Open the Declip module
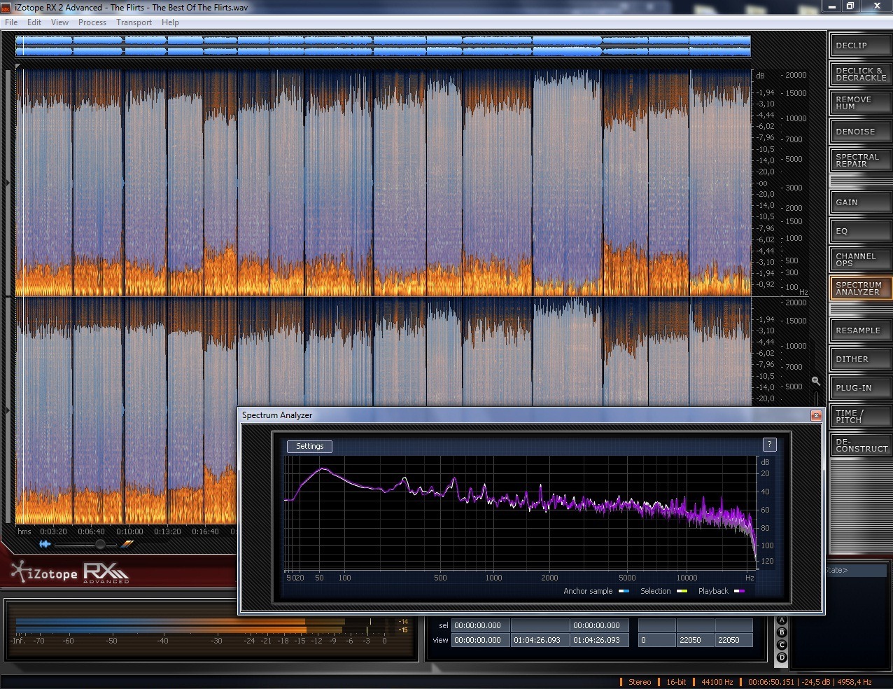Image resolution: width=893 pixels, height=689 pixels. point(860,46)
